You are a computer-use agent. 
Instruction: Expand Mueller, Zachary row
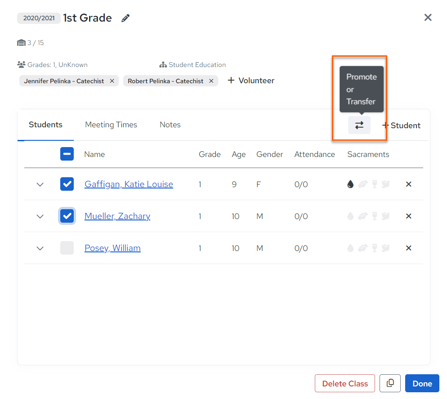pos(40,216)
